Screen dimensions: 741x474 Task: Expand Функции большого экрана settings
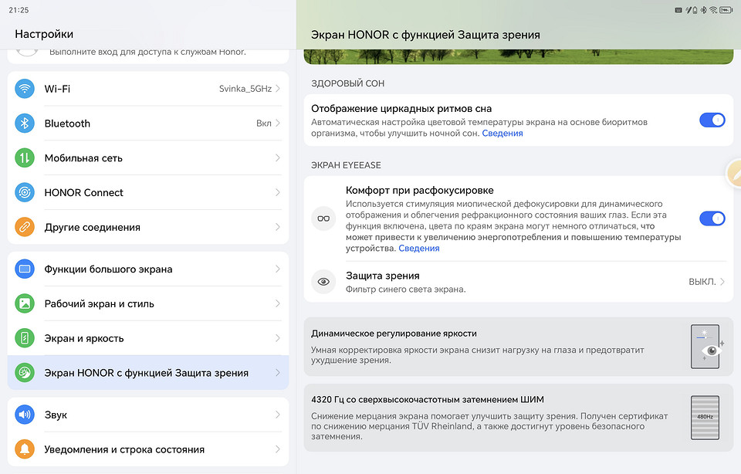(148, 269)
